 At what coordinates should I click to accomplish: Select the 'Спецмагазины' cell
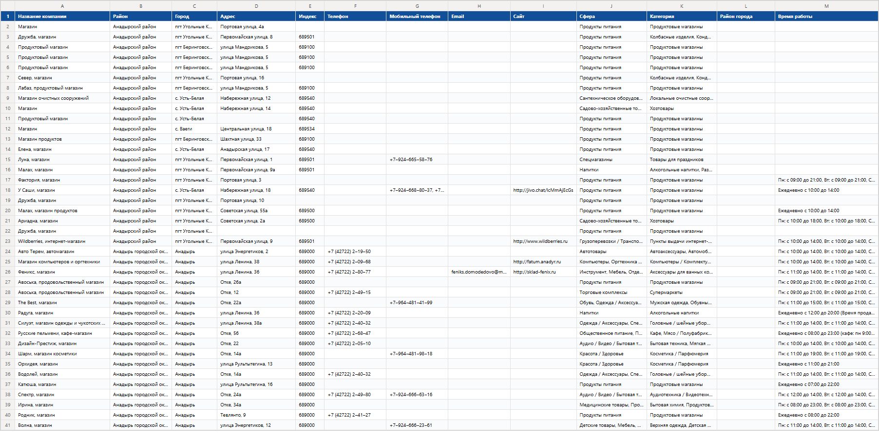[x=611, y=160]
